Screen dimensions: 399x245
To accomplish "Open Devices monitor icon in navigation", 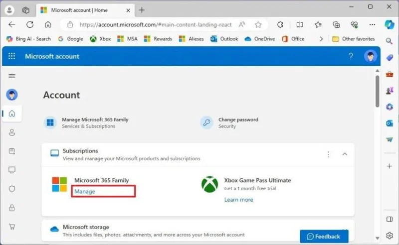I will (x=12, y=170).
